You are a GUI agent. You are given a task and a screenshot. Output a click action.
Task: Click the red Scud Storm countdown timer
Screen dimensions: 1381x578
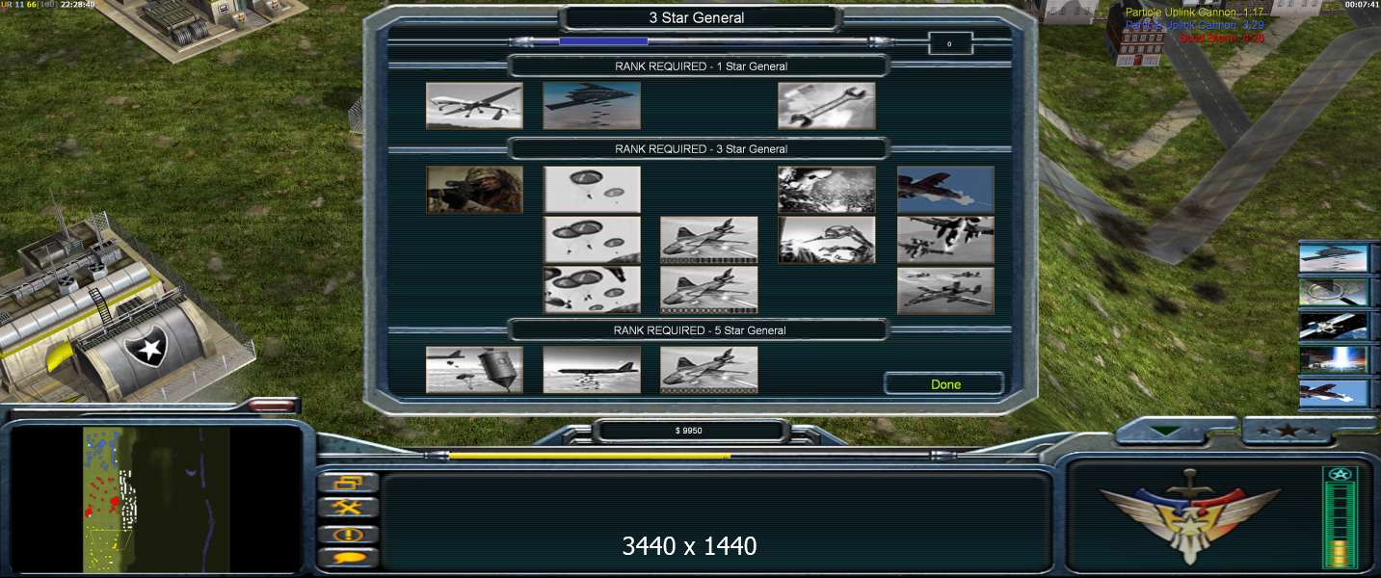pyautogui.click(x=1221, y=38)
